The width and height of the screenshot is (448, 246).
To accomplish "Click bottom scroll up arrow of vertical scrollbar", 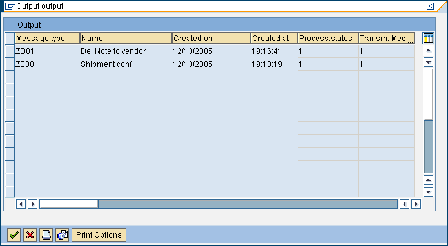I will [428, 180].
